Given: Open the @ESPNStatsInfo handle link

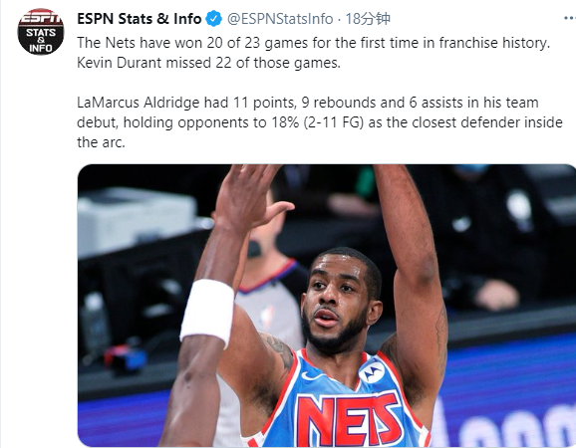Looking at the screenshot, I should point(280,19).
